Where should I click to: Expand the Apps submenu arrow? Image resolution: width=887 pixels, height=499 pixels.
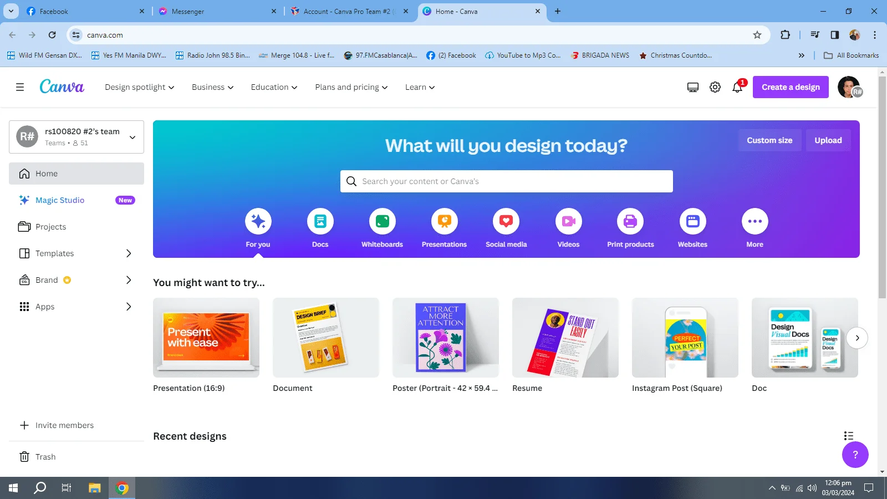[x=129, y=307]
